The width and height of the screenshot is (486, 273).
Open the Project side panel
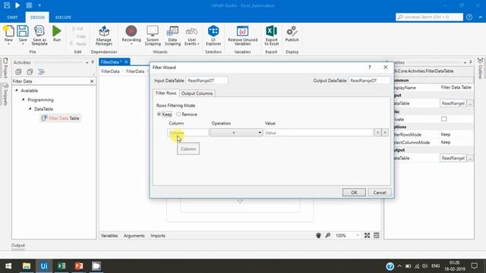tap(5, 67)
